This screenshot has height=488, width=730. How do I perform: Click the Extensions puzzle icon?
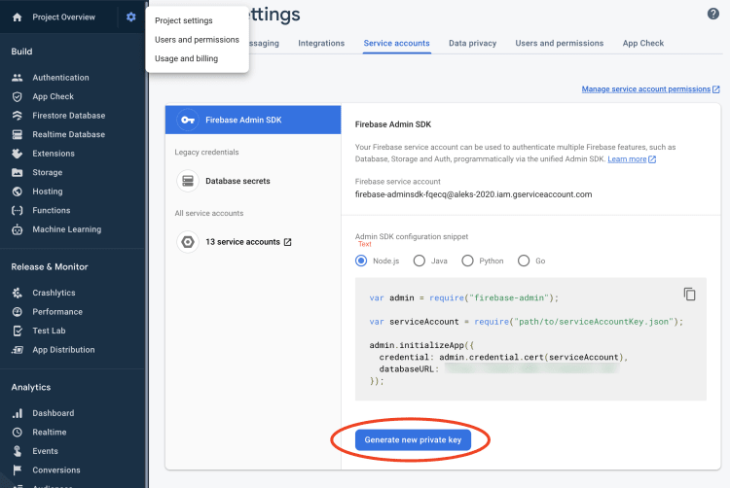pyautogui.click(x=18, y=154)
